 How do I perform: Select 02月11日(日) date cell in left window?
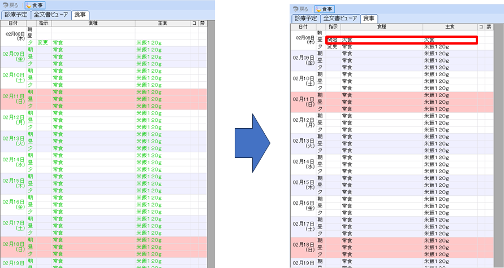(14, 99)
